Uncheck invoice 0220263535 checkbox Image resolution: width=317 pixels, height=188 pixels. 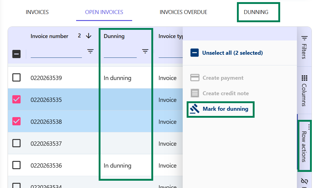coord(16,99)
